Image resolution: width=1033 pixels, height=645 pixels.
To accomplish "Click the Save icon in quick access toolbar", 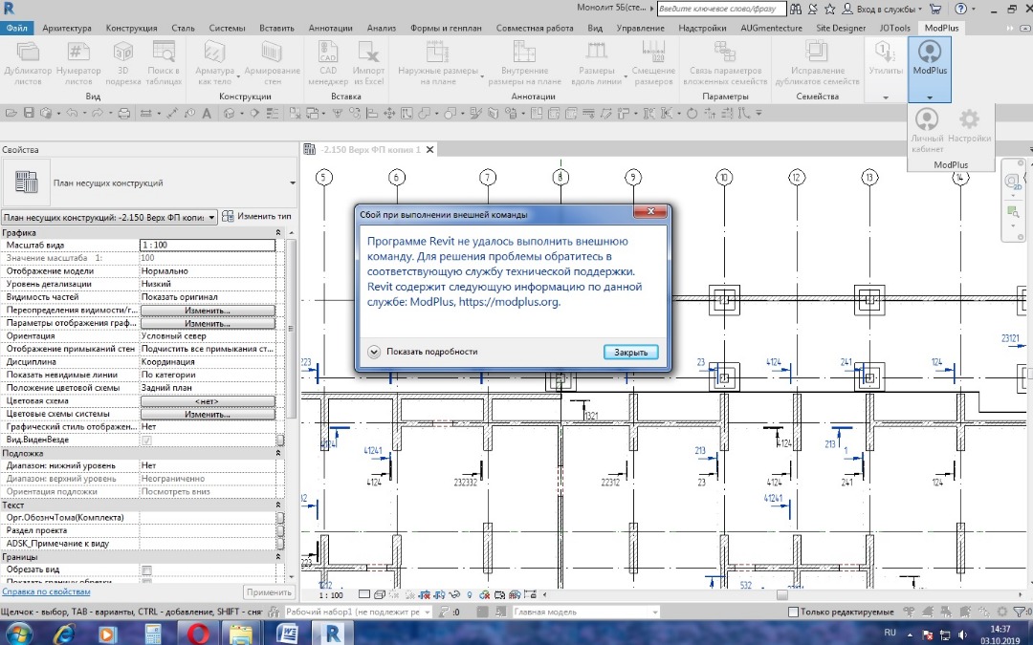I will coord(29,114).
